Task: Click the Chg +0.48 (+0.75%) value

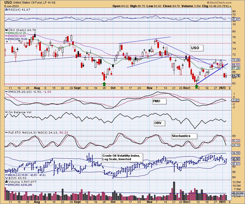Action: 216,6
